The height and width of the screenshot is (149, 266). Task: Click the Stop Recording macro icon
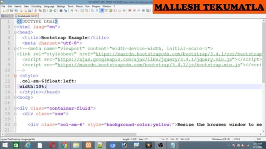point(134,11)
